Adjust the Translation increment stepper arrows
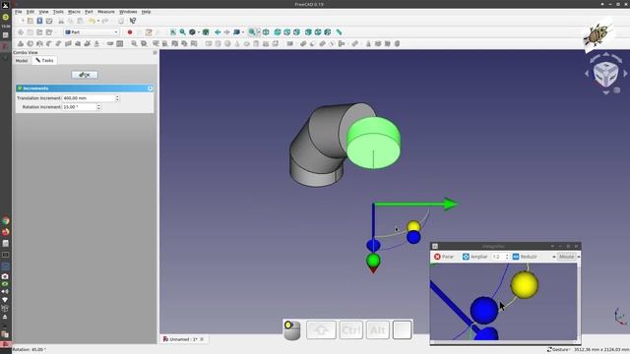Image resolution: width=630 pixels, height=354 pixels. [x=117, y=98]
